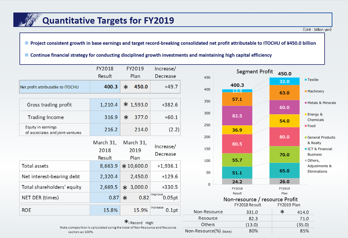Click the Resource plan 71.0 value
Viewport: 348px width, 238px height.
click(304, 219)
